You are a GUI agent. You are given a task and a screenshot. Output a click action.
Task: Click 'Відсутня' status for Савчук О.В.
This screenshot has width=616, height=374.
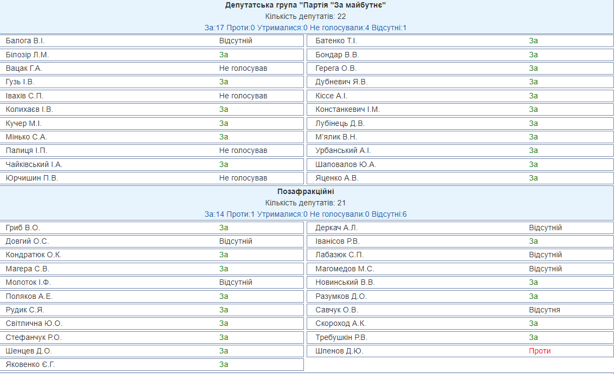tap(544, 310)
